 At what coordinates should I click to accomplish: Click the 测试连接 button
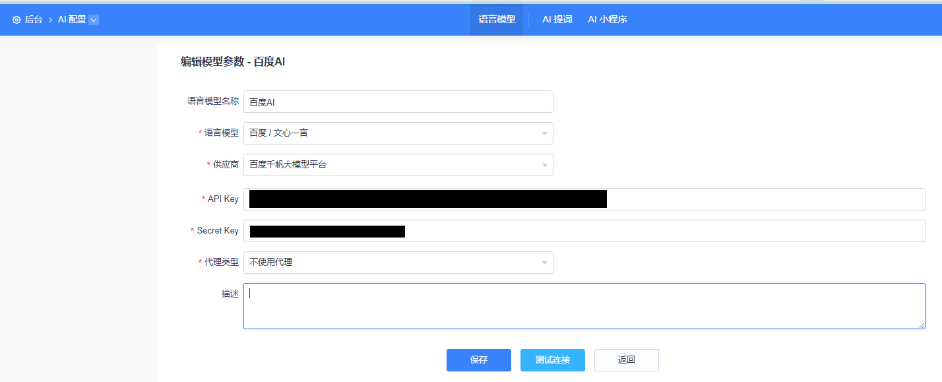pos(553,360)
